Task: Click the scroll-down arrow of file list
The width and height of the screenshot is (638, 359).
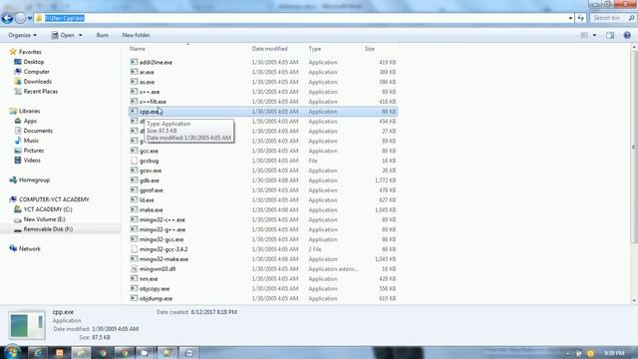Action: pyautogui.click(x=634, y=300)
